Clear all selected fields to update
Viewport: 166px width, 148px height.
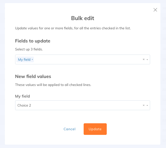pos(144,59)
